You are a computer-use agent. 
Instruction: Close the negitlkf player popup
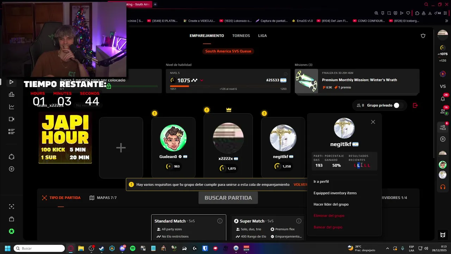pyautogui.click(x=373, y=122)
